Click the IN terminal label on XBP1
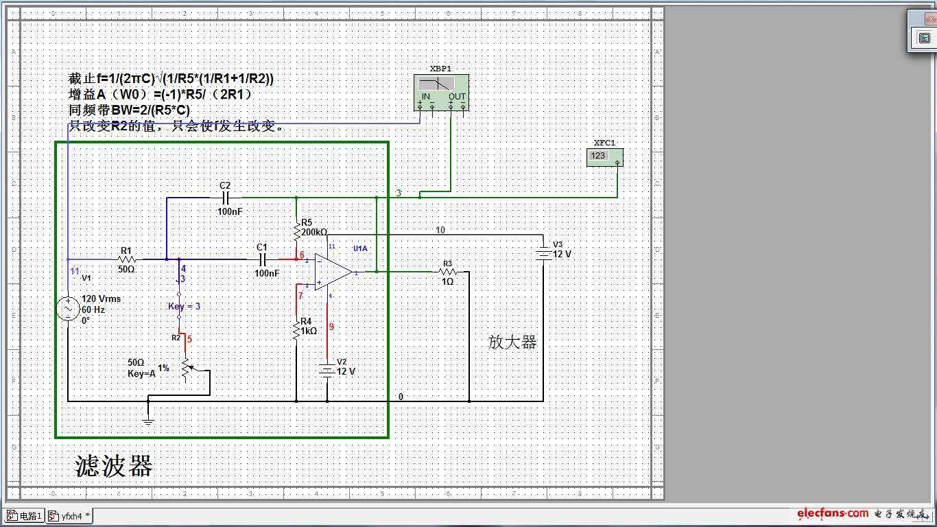Screen dimensions: 937x527 426,96
